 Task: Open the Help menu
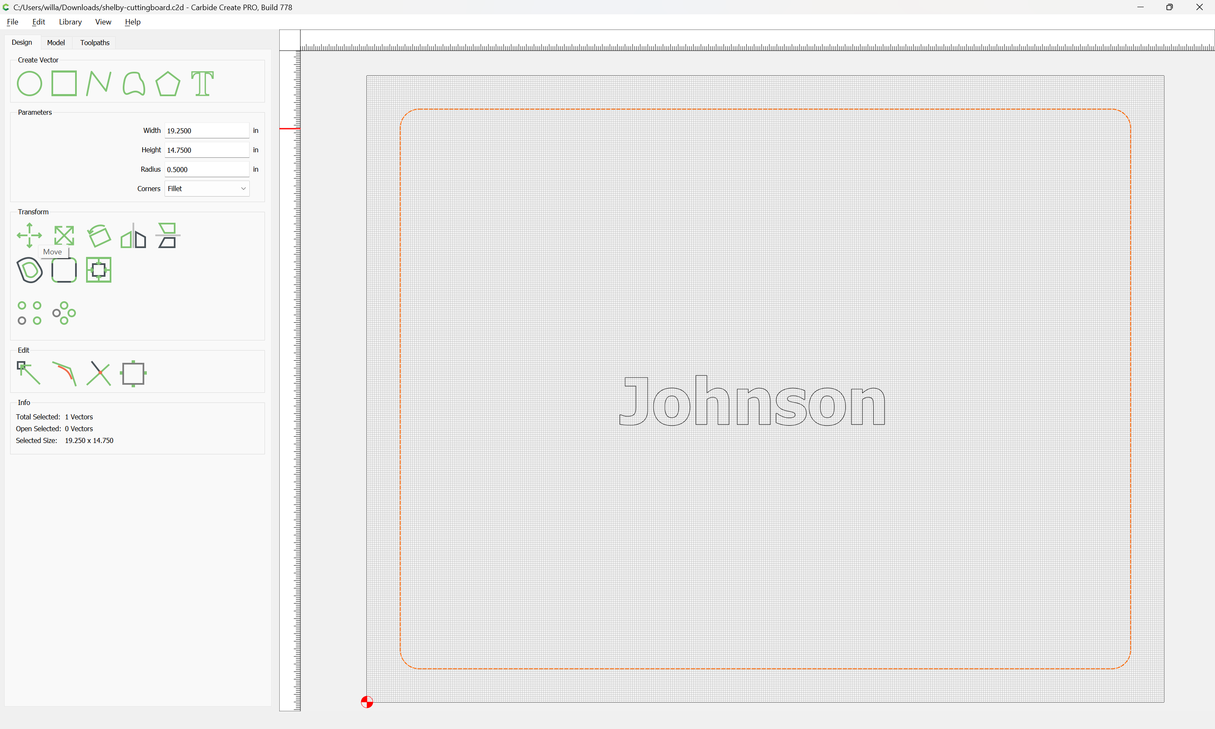(132, 22)
